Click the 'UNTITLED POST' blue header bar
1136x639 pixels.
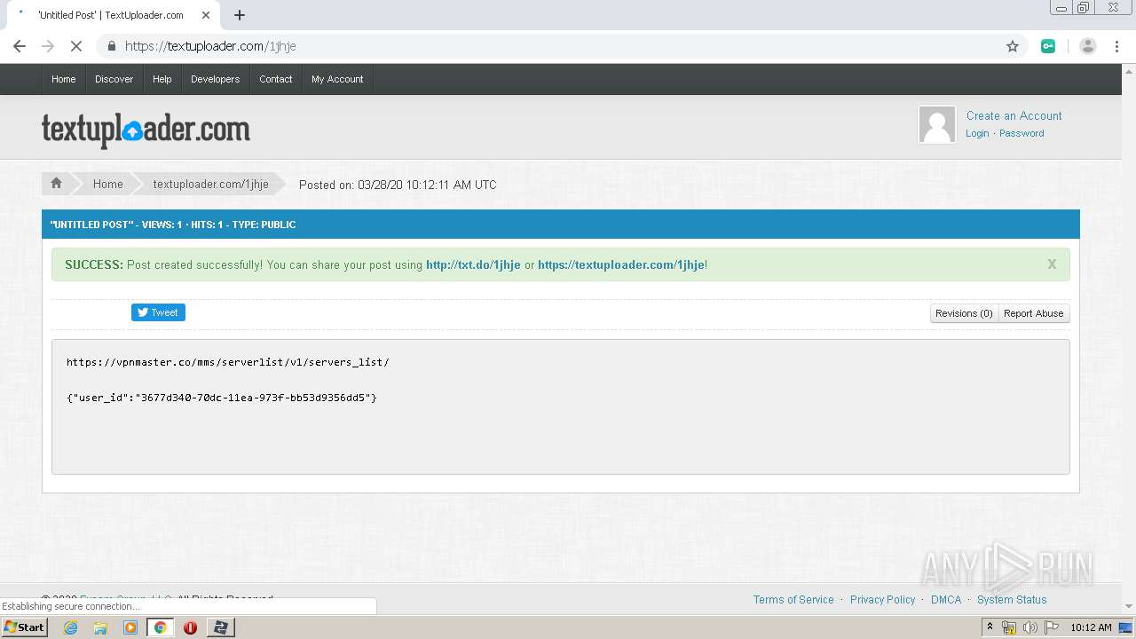561,225
